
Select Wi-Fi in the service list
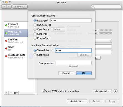tap(16, 49)
